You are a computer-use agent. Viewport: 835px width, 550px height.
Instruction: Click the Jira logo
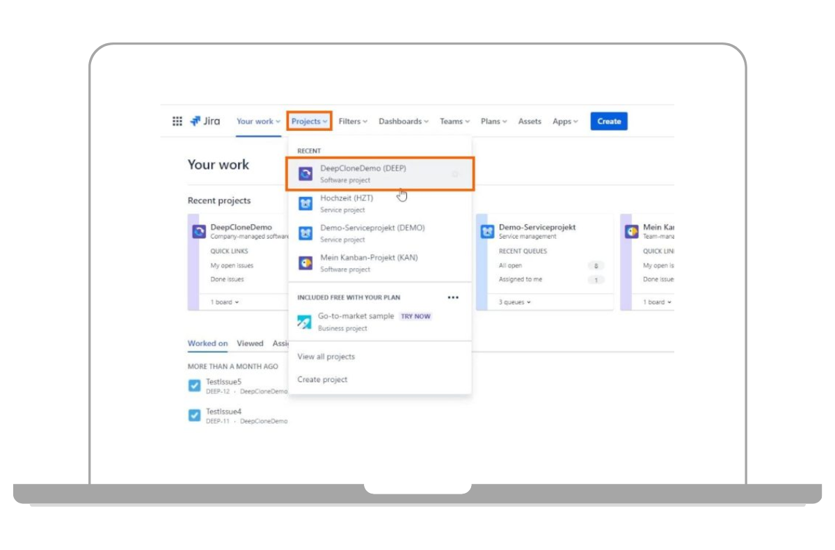tap(205, 121)
